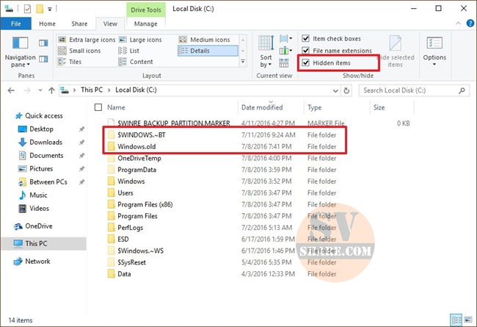Click Hide selected items button
The width and height of the screenshot is (477, 327).
tap(395, 51)
